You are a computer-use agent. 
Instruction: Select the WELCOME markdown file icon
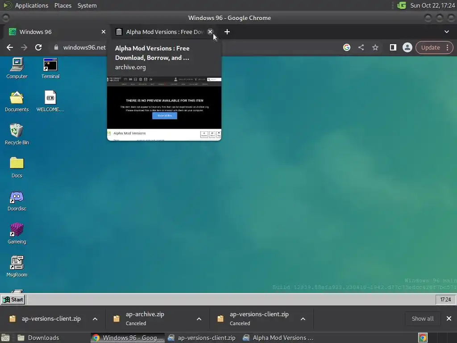tap(50, 101)
